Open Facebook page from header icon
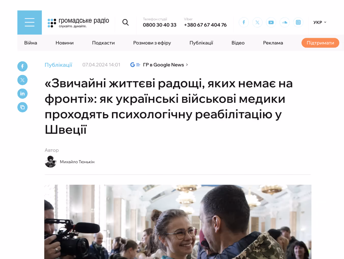Screen dimensions: 344x259 [244, 22]
